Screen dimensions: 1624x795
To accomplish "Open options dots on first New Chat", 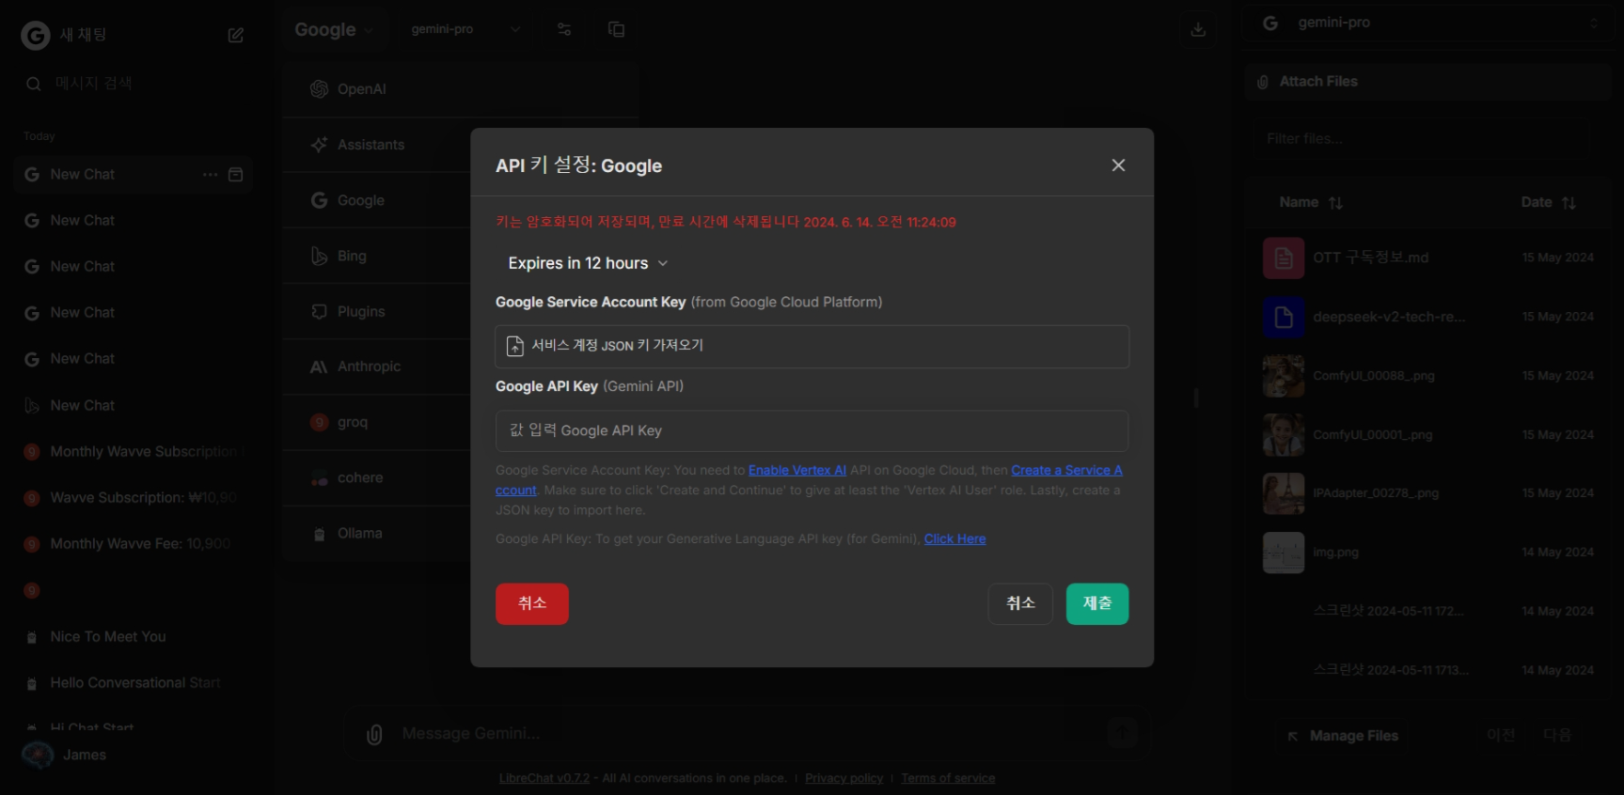I will 210,175.
